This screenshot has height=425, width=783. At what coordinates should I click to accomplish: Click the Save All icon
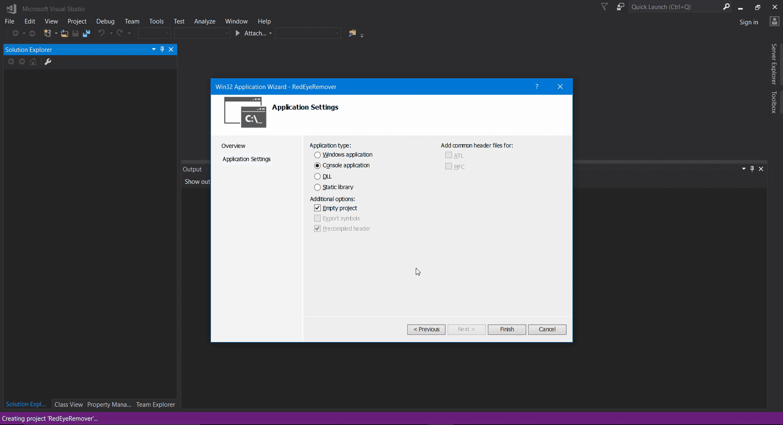point(86,33)
